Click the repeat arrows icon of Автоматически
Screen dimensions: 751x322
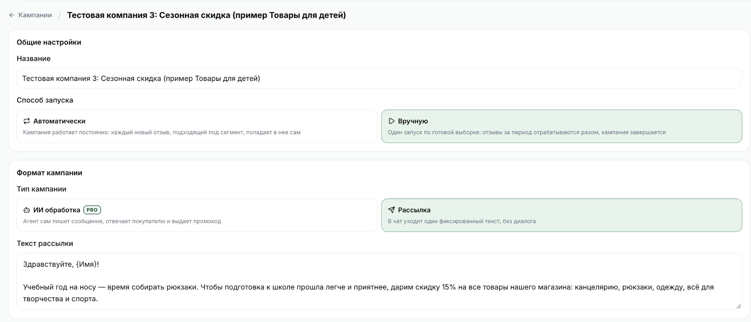coord(26,121)
